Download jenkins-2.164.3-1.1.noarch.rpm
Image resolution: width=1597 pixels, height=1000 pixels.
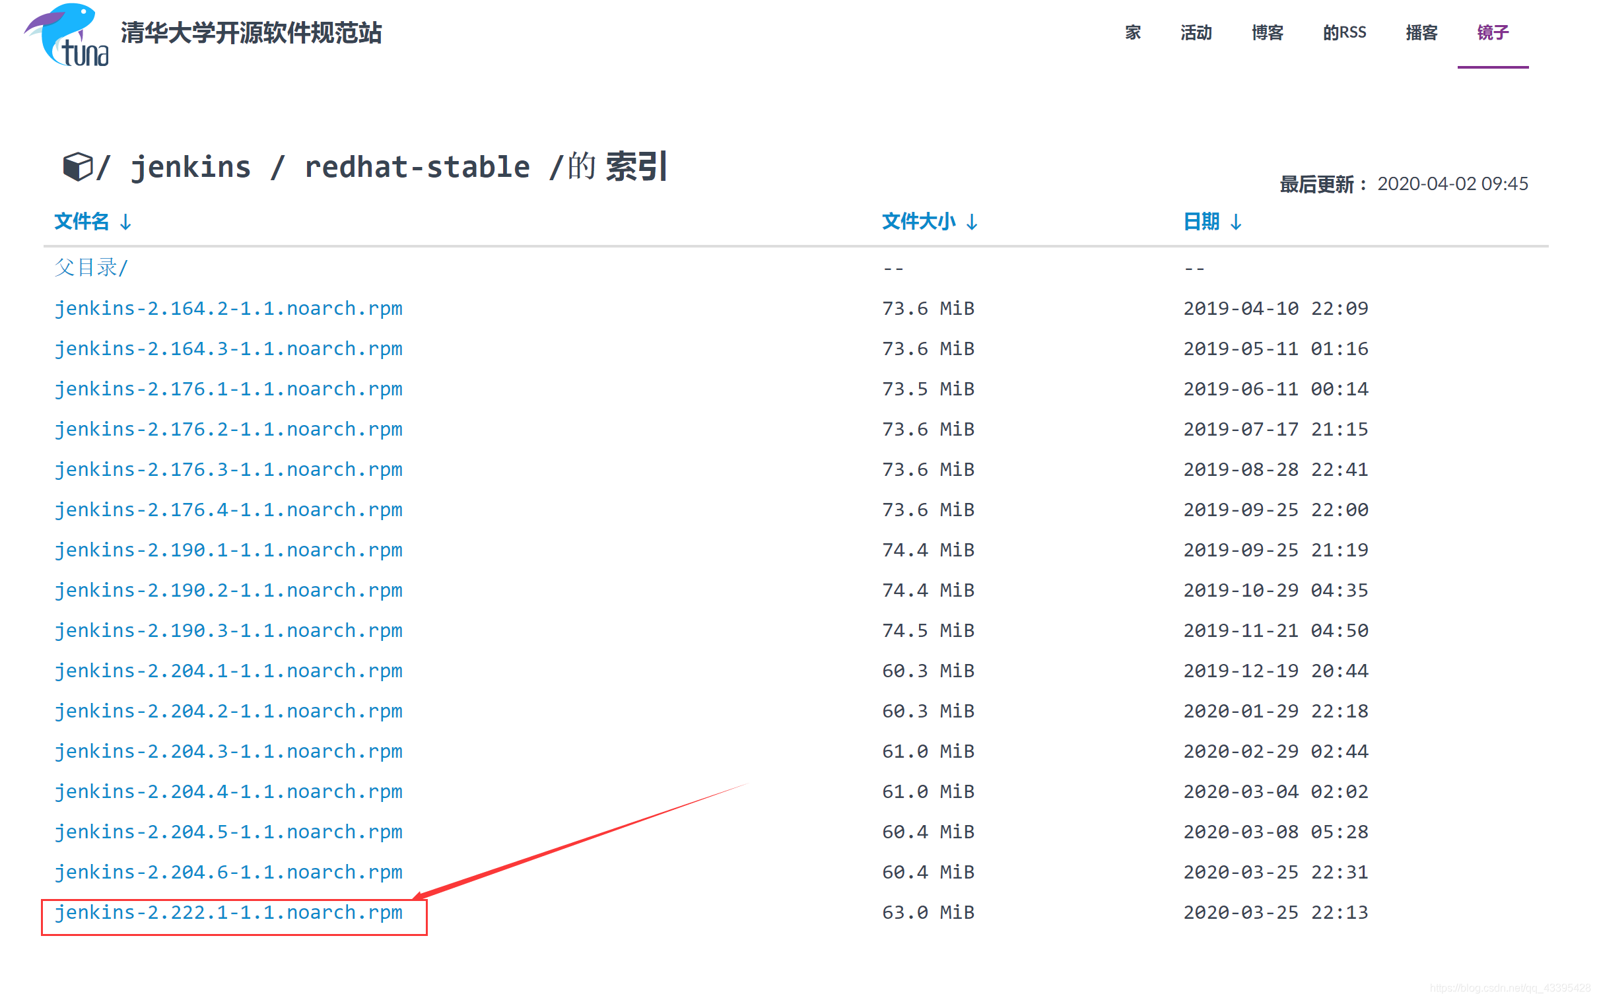pyautogui.click(x=228, y=349)
